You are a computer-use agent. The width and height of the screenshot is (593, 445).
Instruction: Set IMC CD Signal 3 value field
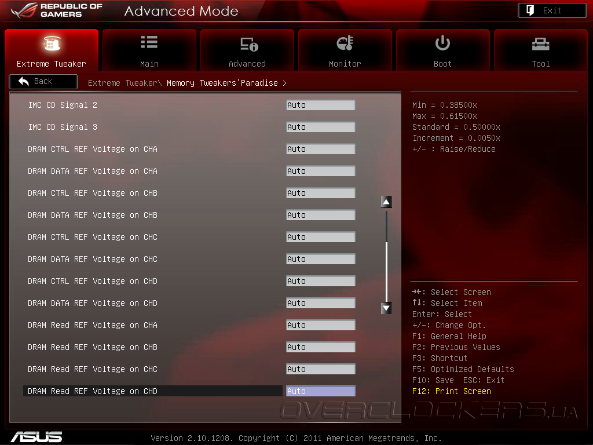[321, 127]
